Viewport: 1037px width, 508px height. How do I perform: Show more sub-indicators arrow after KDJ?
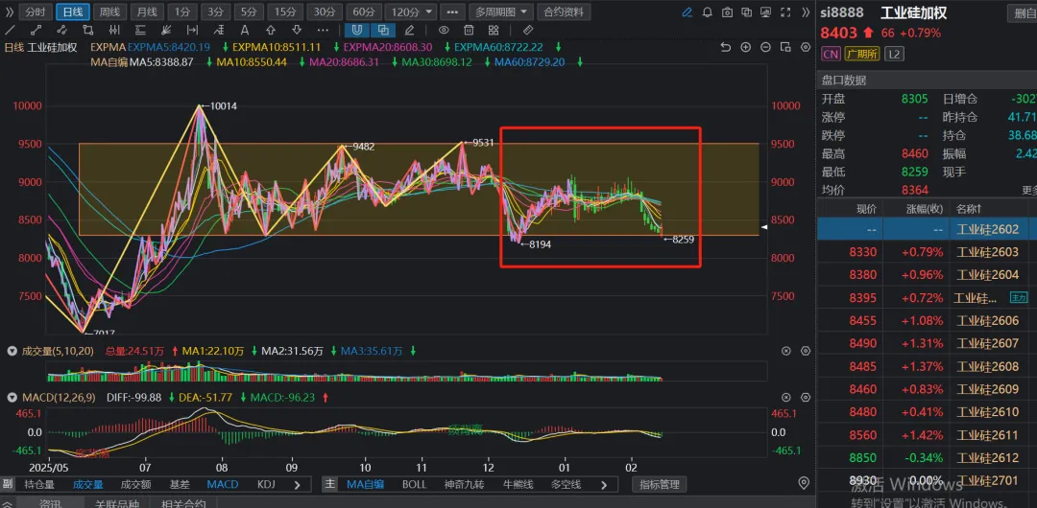coord(297,484)
